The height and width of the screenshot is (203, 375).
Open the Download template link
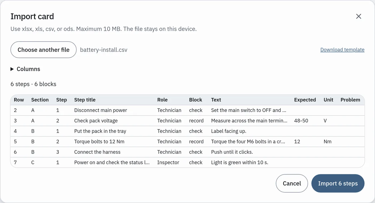[x=342, y=50]
